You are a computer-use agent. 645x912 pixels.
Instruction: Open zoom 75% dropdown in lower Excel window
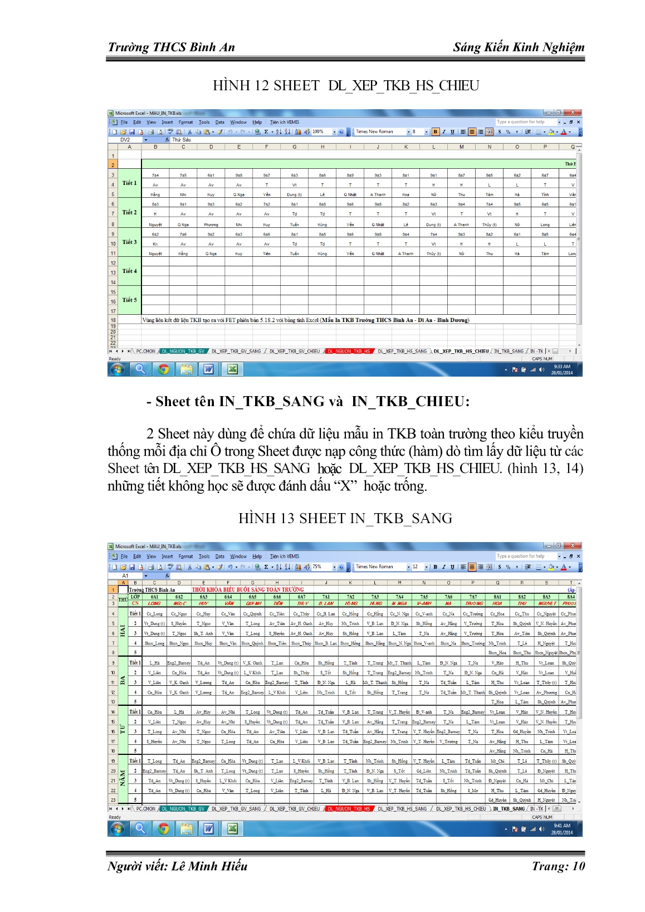tap(334, 567)
